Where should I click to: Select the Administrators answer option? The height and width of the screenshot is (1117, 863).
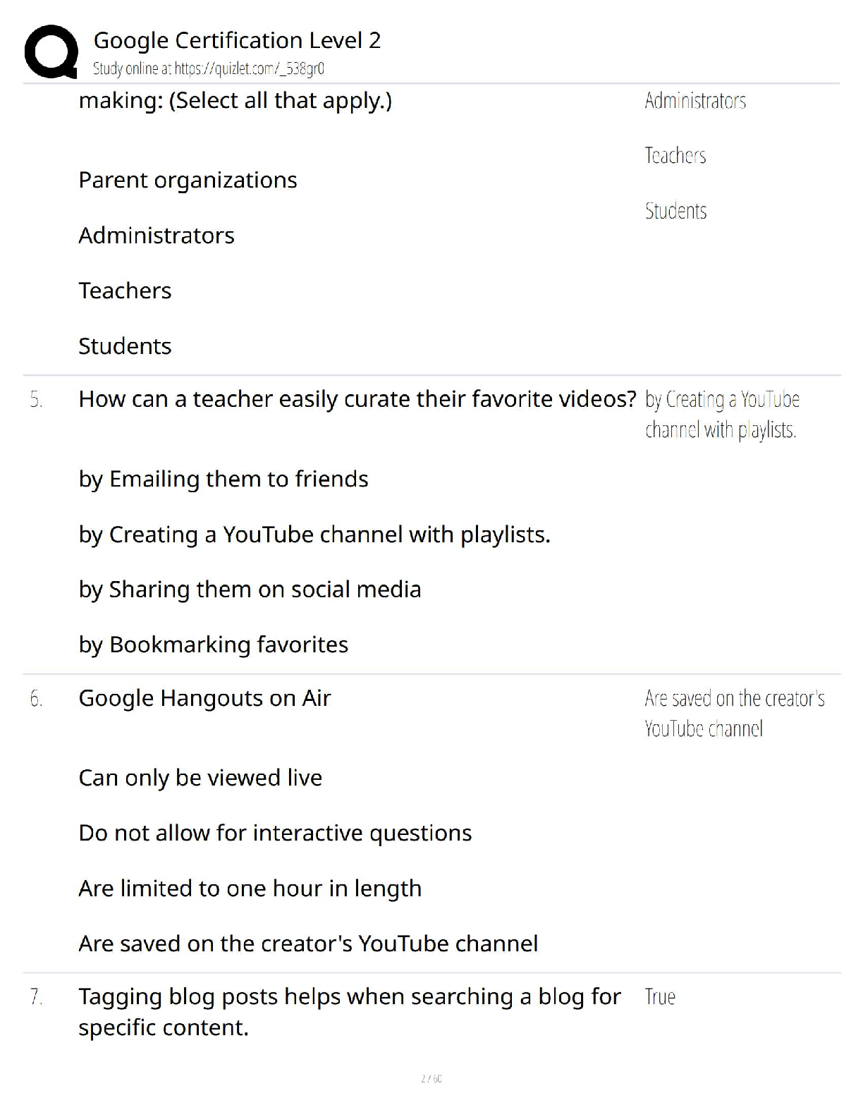click(x=157, y=235)
